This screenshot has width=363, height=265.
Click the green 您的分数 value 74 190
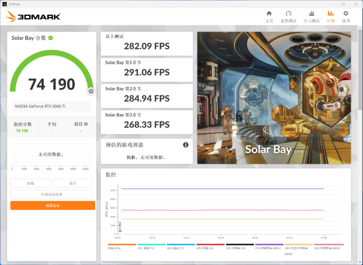pyautogui.click(x=22, y=131)
